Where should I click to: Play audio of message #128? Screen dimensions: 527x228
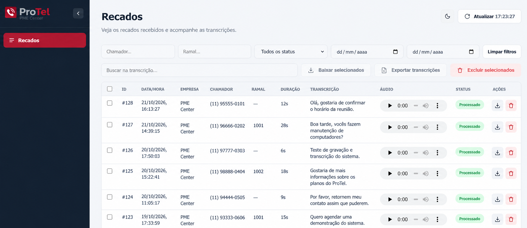pyautogui.click(x=390, y=106)
